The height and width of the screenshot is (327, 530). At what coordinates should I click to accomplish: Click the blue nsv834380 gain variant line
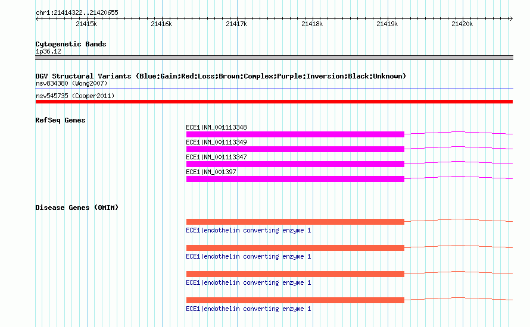click(x=274, y=89)
